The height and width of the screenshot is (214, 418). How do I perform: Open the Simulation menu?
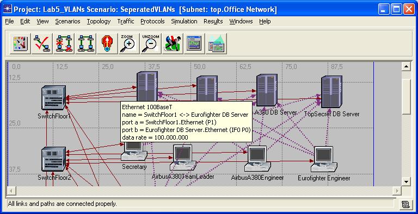184,21
